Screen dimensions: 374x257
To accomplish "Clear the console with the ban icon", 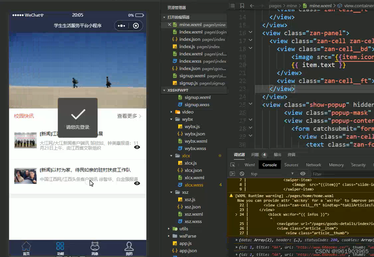I will coord(242,174).
